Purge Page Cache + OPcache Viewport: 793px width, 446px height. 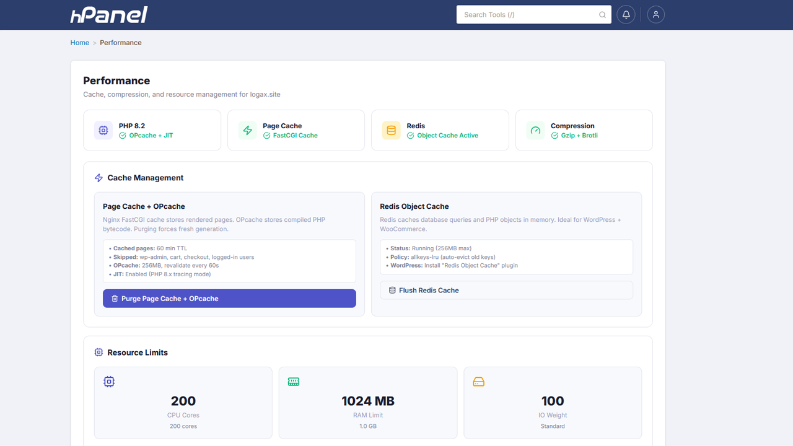(x=229, y=299)
